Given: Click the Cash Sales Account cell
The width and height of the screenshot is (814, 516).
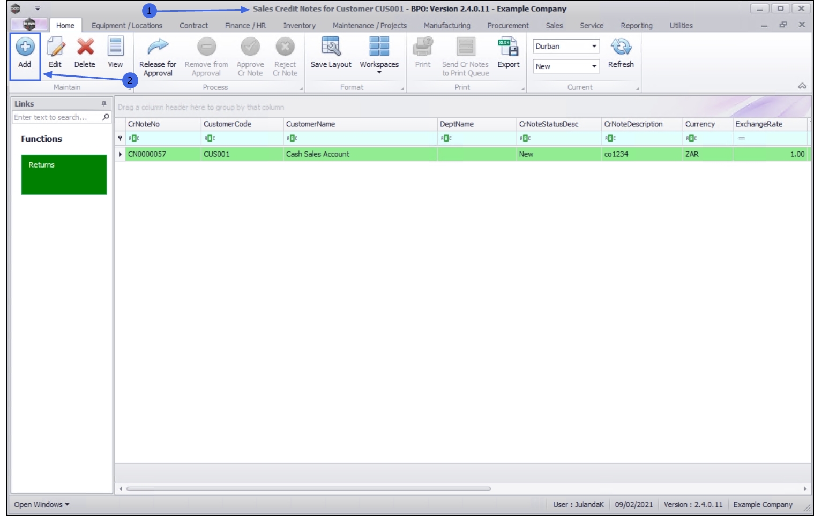Looking at the screenshot, I should coord(360,154).
